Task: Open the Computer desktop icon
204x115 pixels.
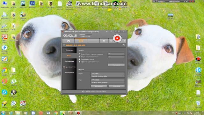Action: [4, 4]
